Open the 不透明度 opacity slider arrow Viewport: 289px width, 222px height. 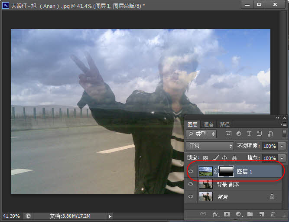tap(283, 146)
